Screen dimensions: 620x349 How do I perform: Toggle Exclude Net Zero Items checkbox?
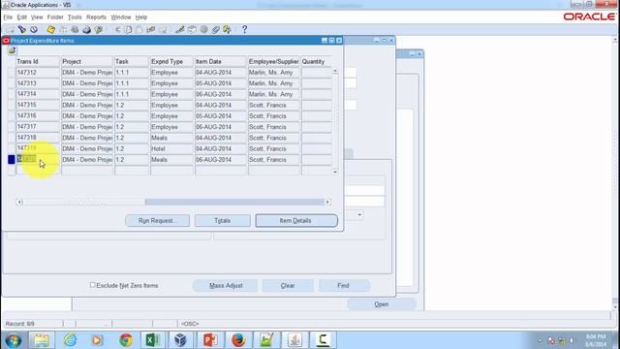point(93,284)
